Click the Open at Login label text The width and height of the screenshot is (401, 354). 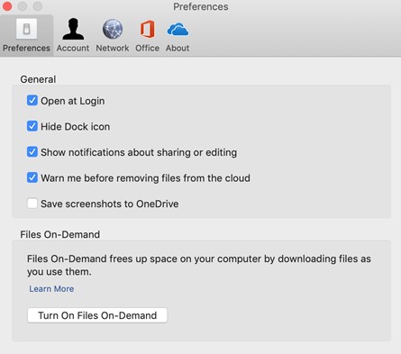coord(73,101)
